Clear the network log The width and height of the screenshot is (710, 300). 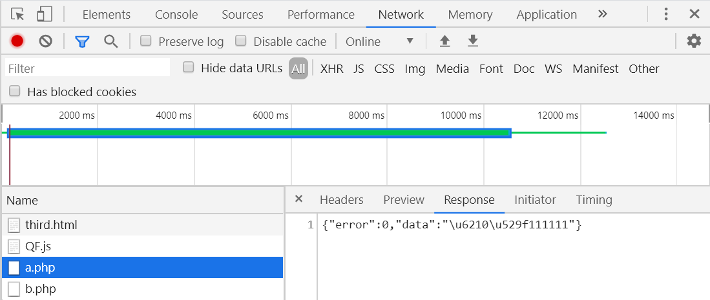tap(45, 42)
